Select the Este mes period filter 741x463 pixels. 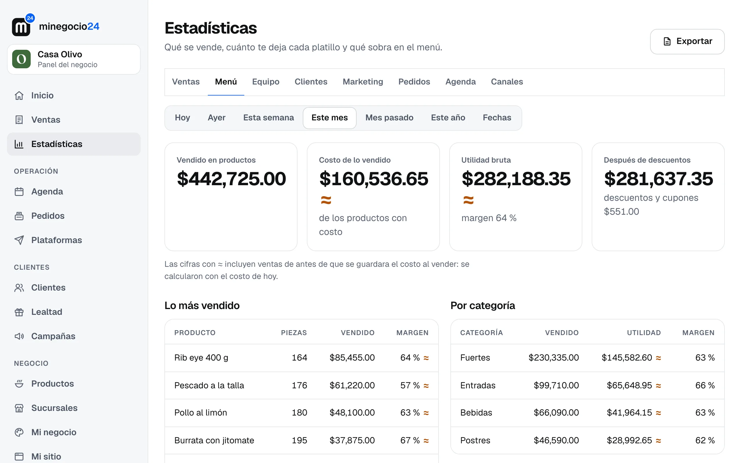click(329, 118)
